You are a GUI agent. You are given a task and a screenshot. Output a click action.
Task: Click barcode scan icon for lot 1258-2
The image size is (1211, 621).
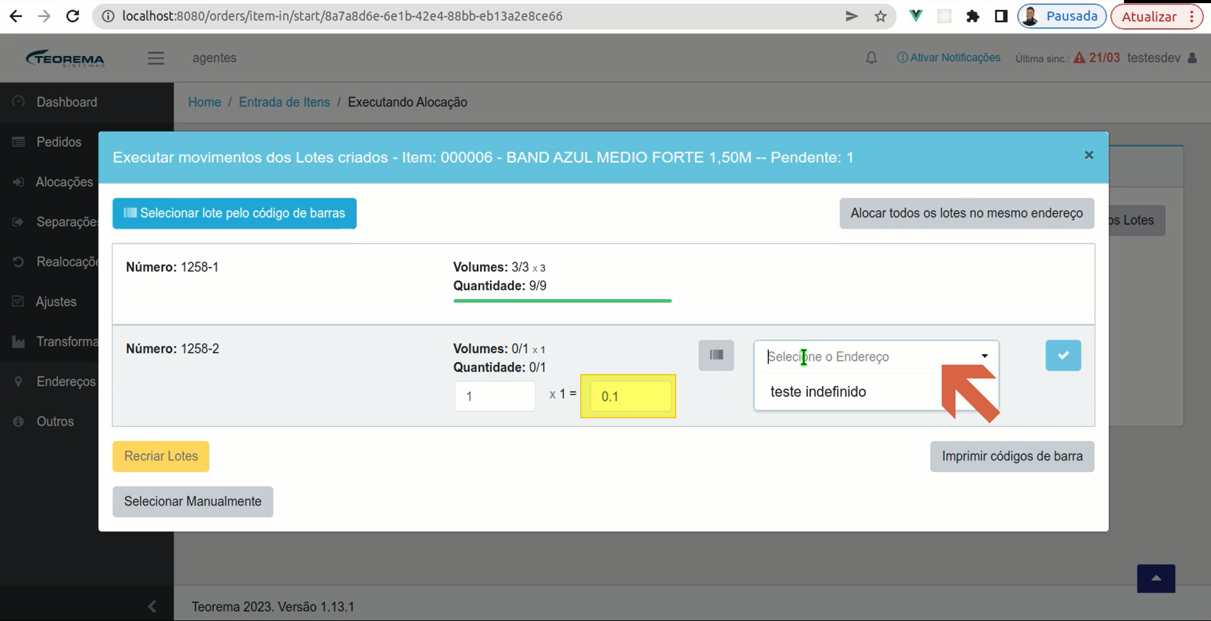[716, 355]
